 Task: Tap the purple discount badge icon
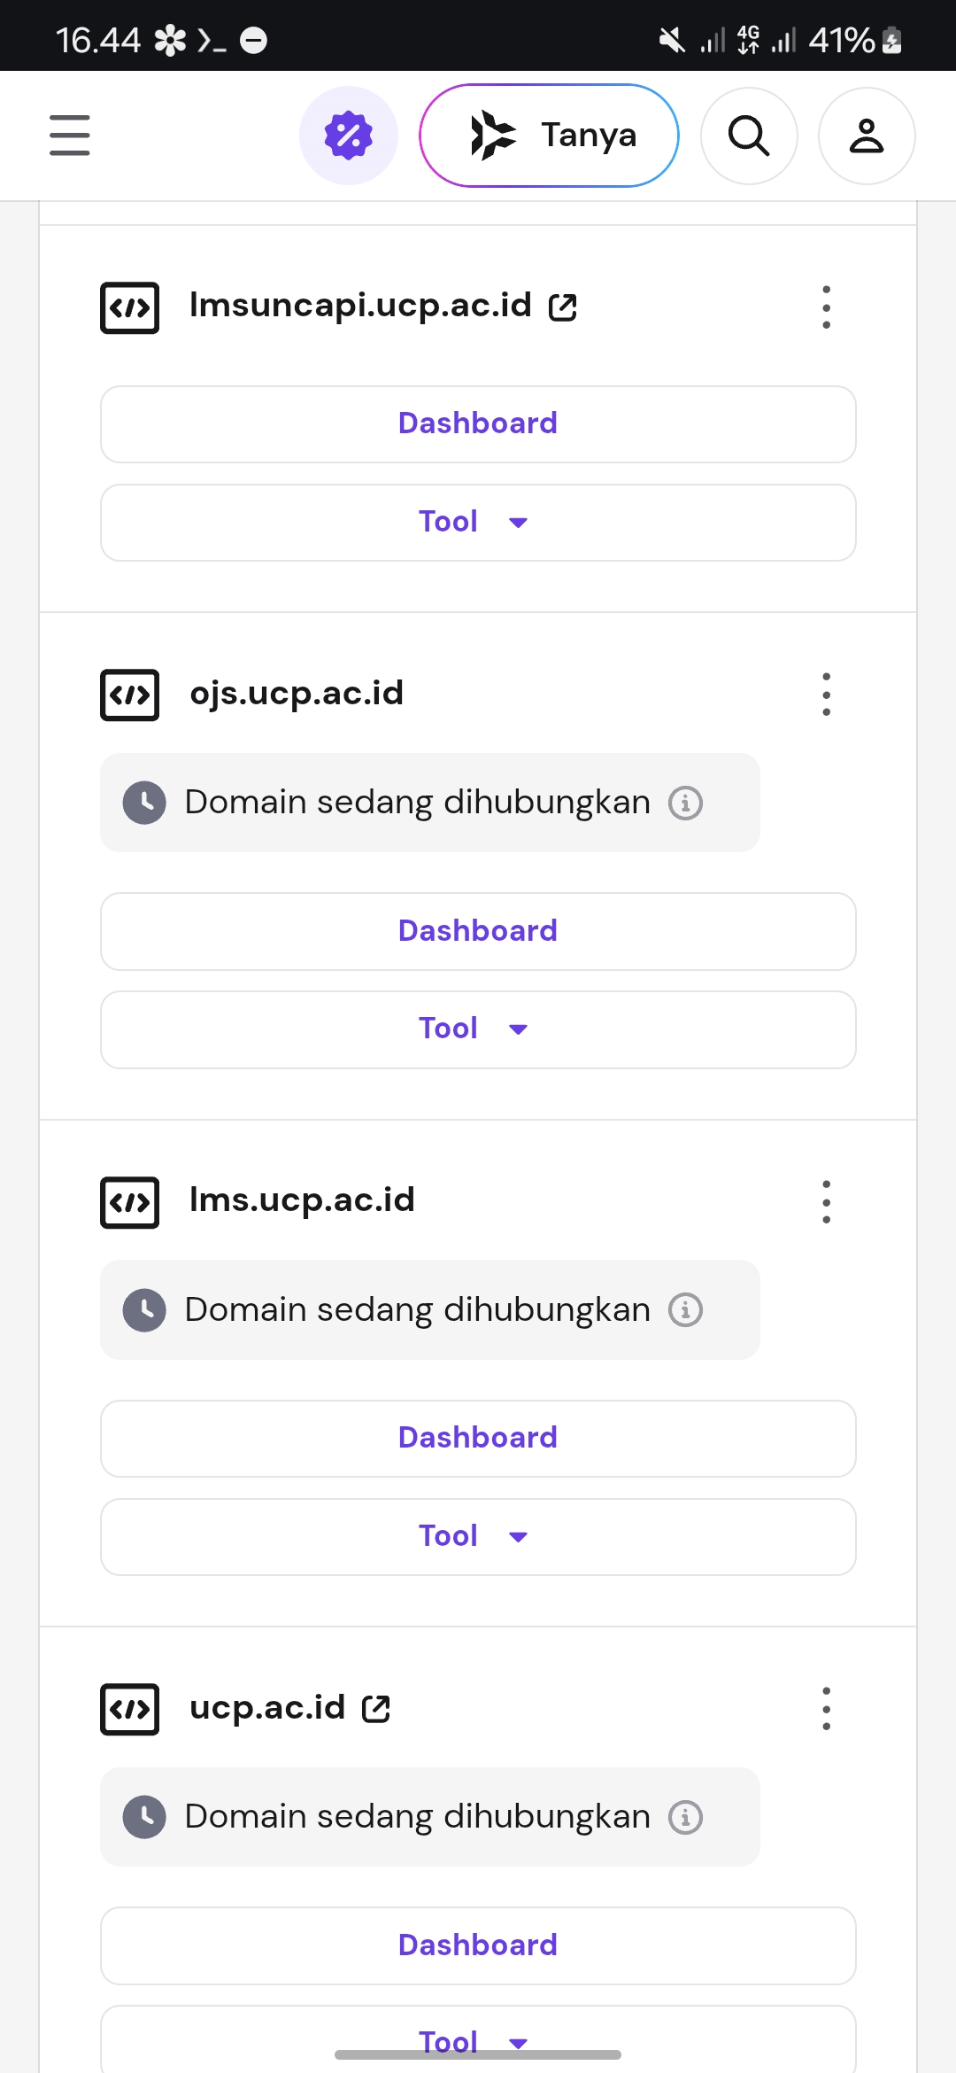349,136
